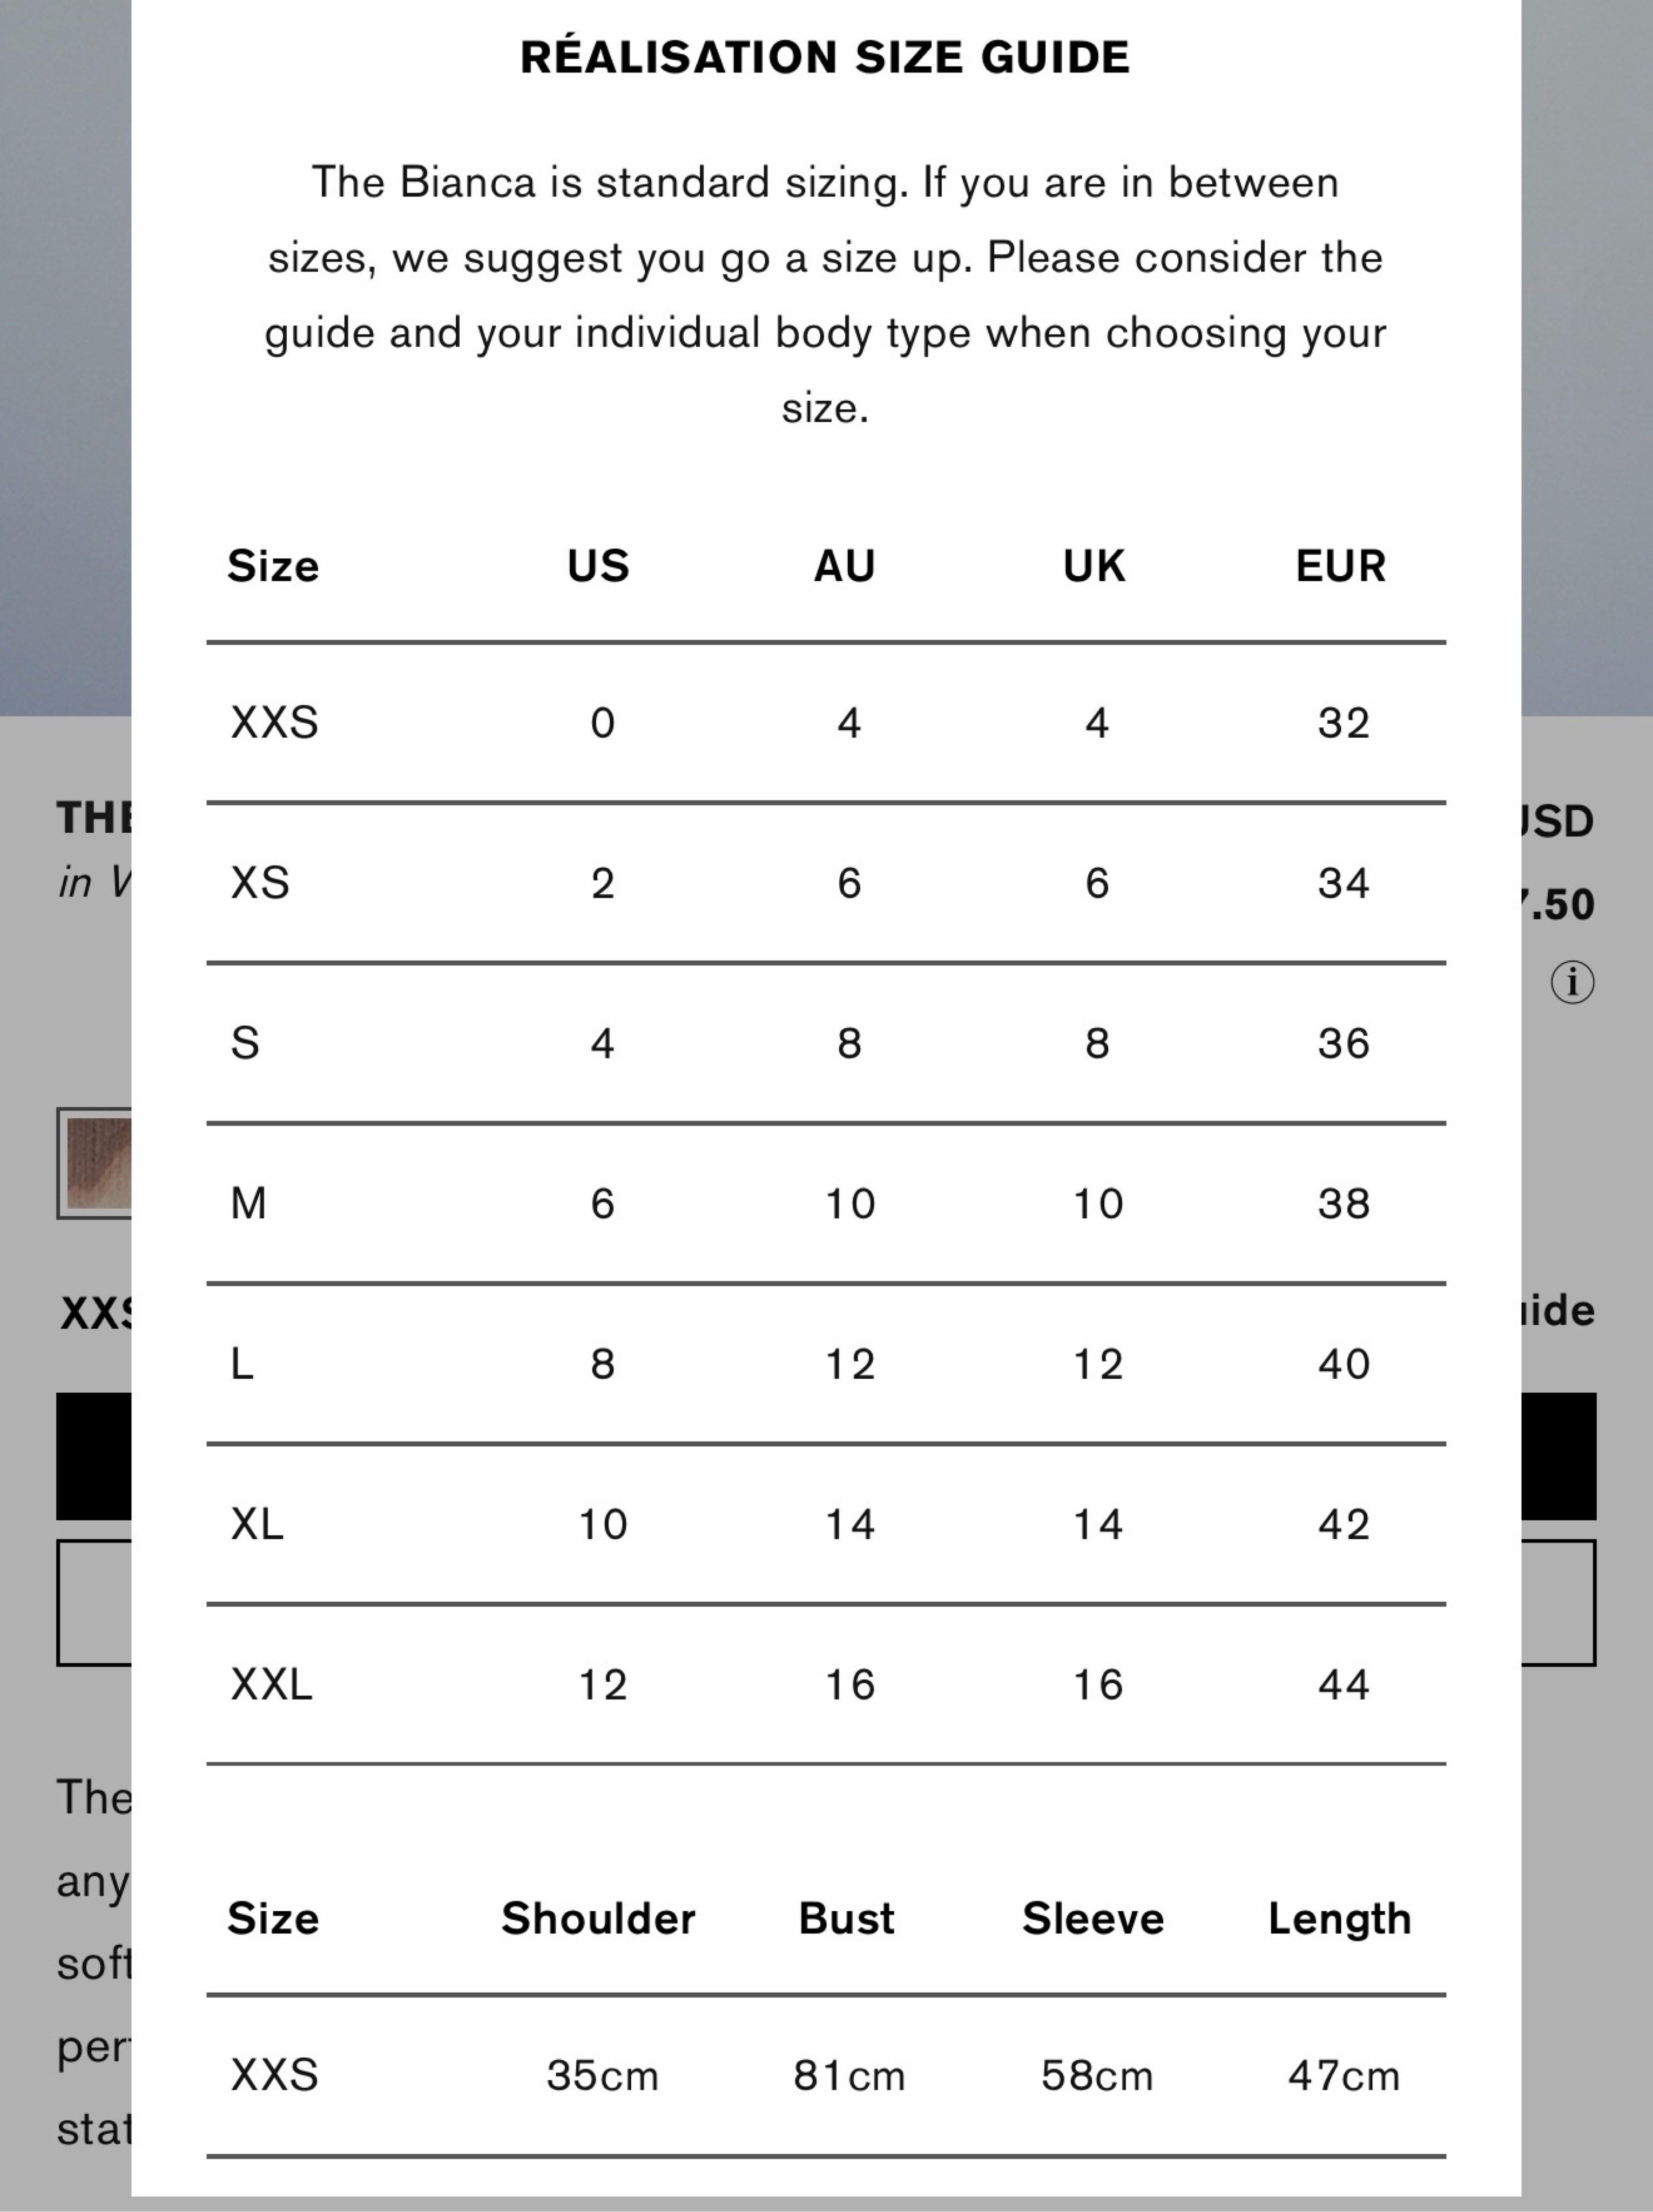Click the 35cm shoulder measurement cell
This screenshot has height=2212, width=1653.
[x=602, y=2076]
